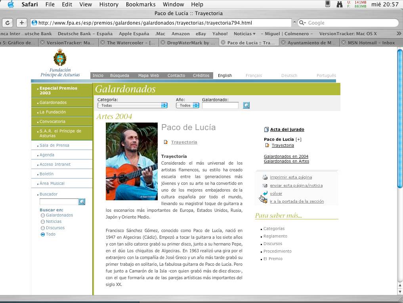Select the Discursos radio button

(43, 228)
